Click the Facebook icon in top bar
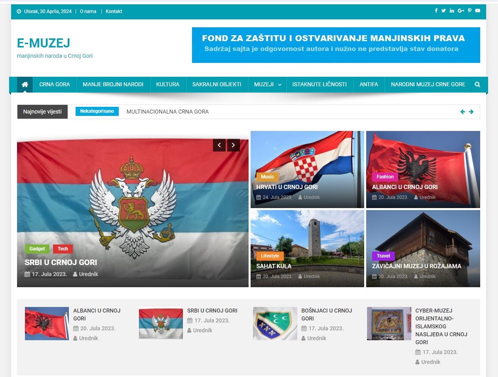The image size is (498, 377). pos(436,11)
